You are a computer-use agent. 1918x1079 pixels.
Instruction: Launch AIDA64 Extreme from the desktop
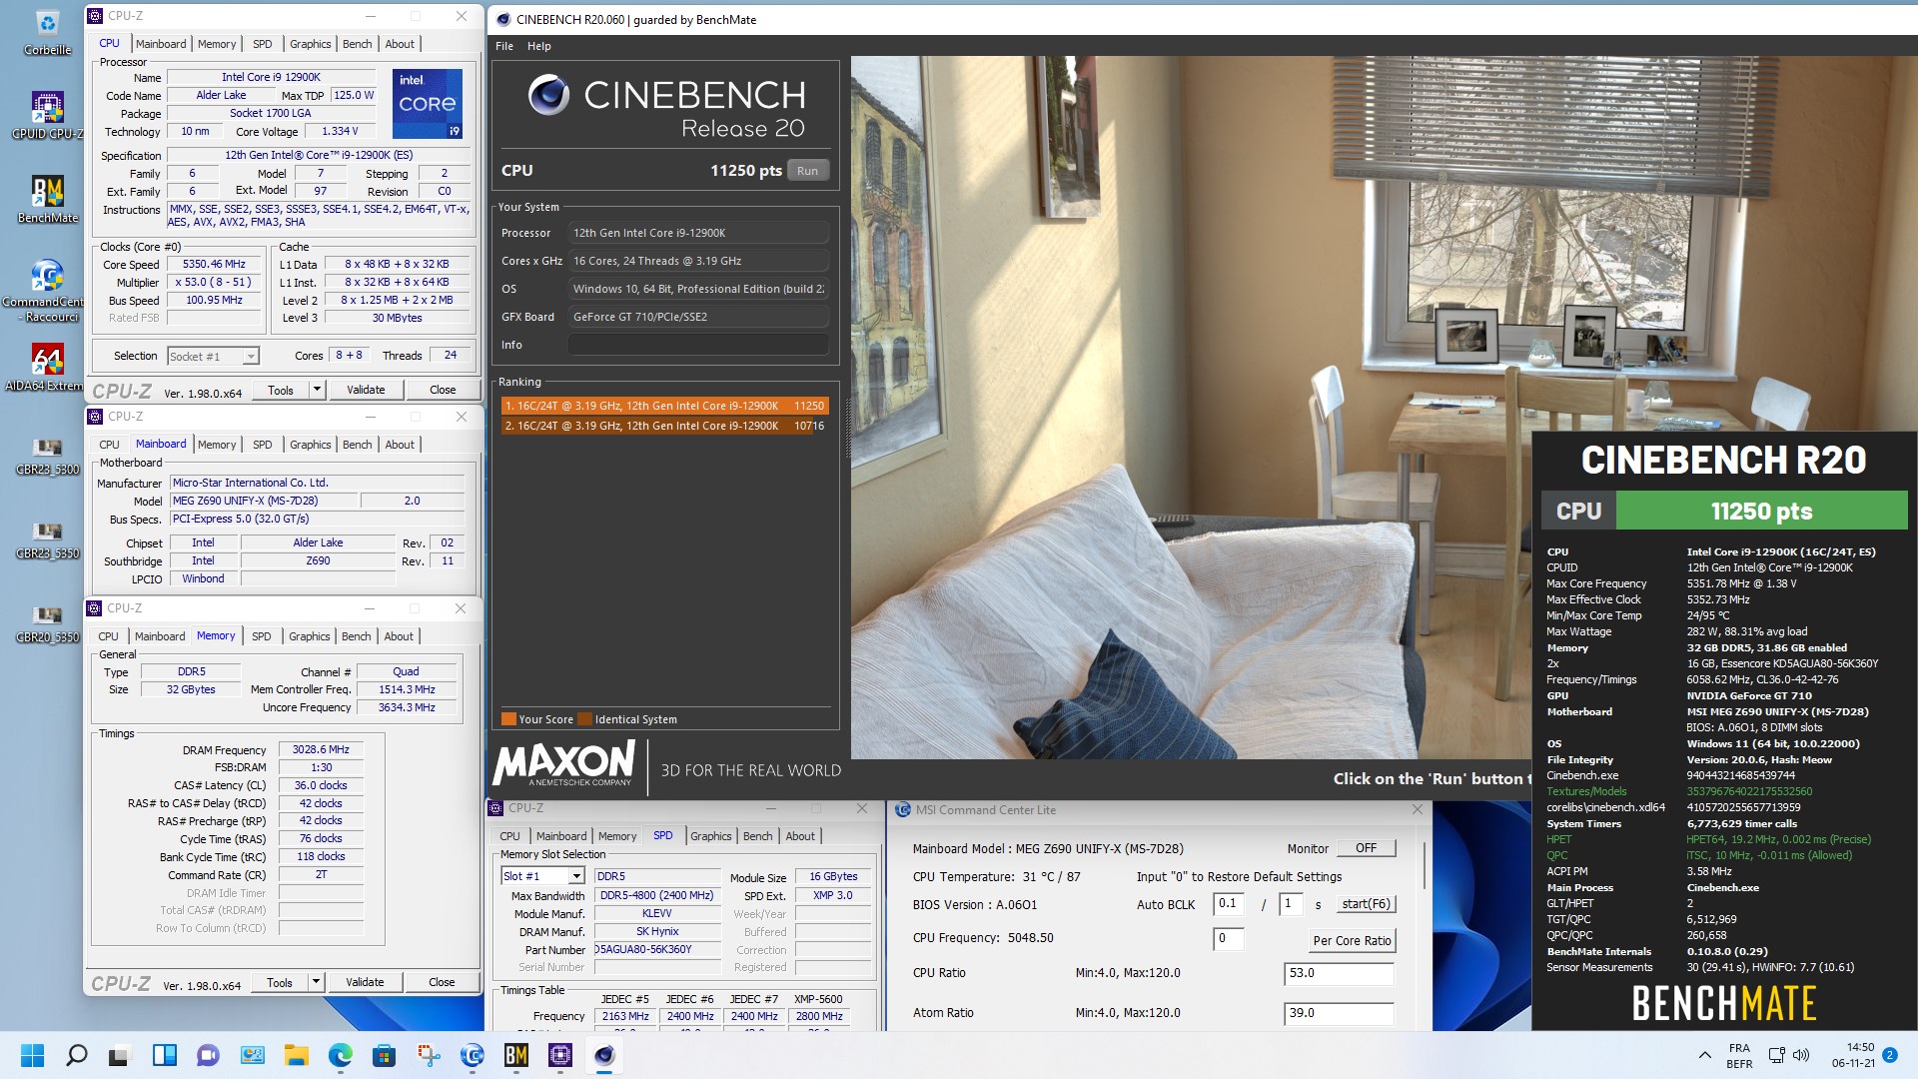click(47, 368)
